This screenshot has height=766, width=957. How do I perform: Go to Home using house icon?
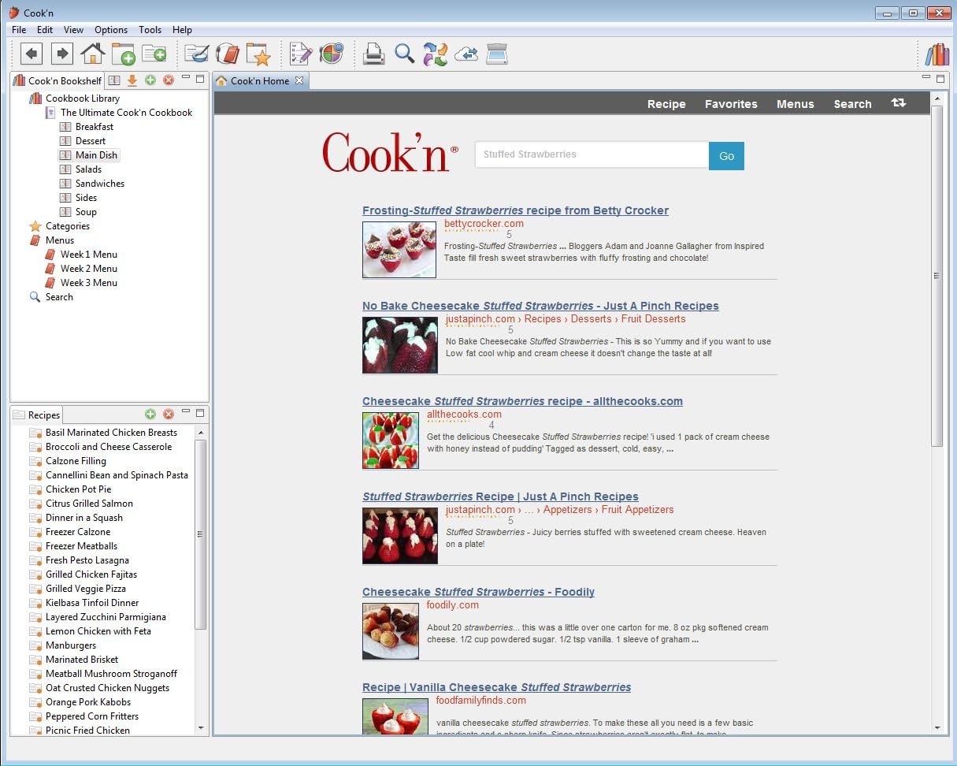[92, 54]
